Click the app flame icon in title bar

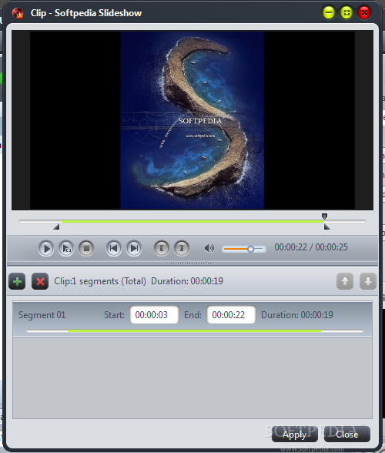coord(18,13)
